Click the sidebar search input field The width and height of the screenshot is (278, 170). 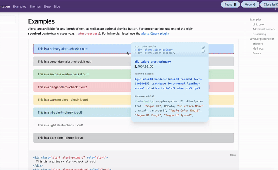(x=8, y=19)
